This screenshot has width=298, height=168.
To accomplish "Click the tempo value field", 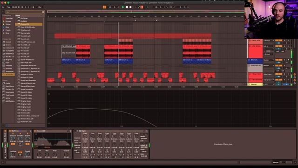I will coord(14,7).
